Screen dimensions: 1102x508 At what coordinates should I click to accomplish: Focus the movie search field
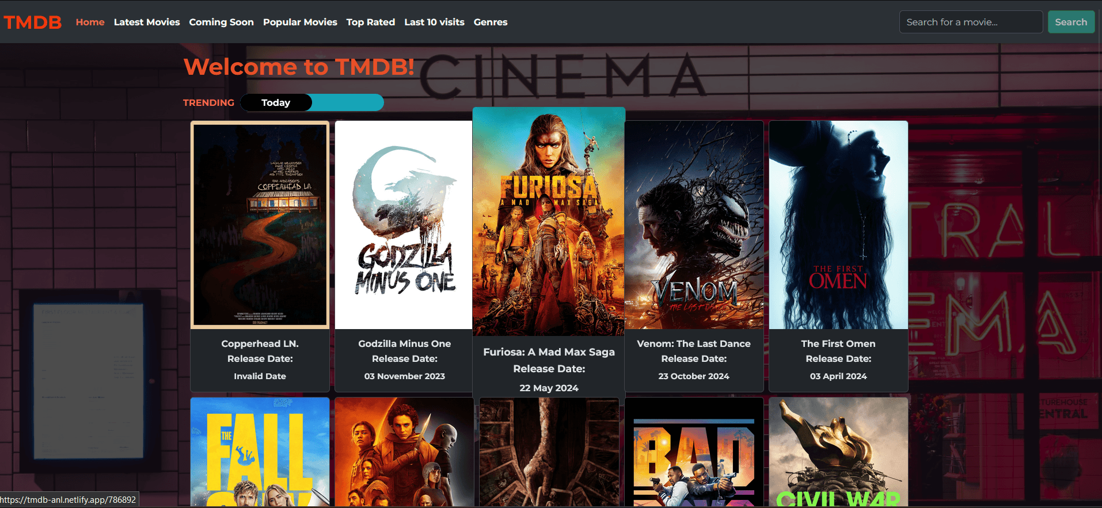pos(971,22)
